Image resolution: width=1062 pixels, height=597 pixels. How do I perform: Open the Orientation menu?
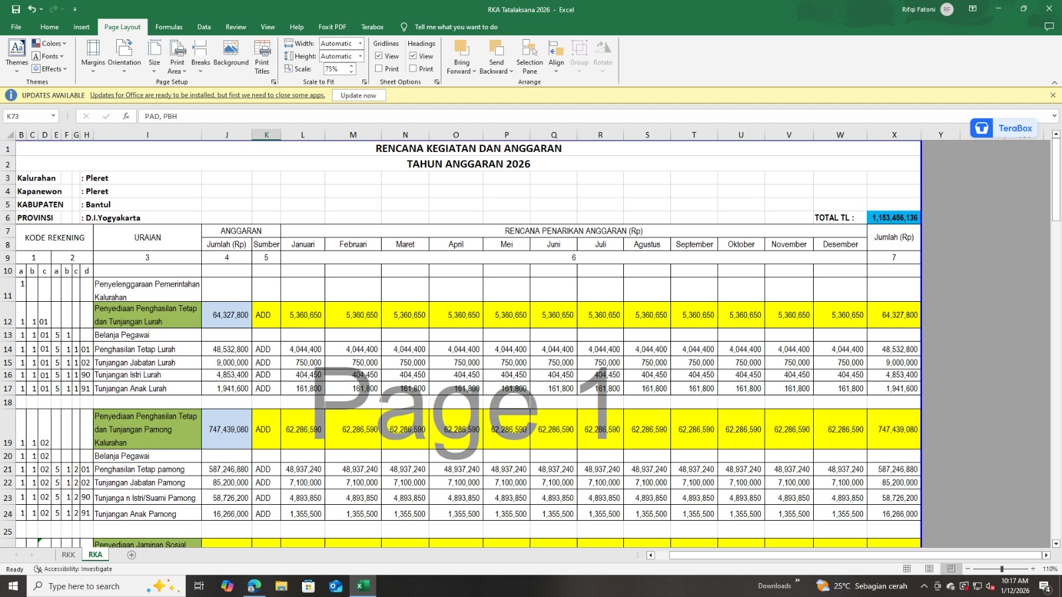124,56
